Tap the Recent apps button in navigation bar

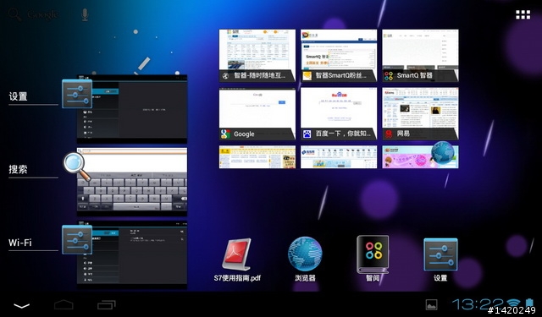coord(106,304)
